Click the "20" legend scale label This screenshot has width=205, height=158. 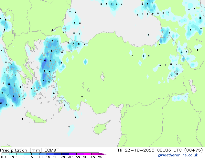(55, 157)
